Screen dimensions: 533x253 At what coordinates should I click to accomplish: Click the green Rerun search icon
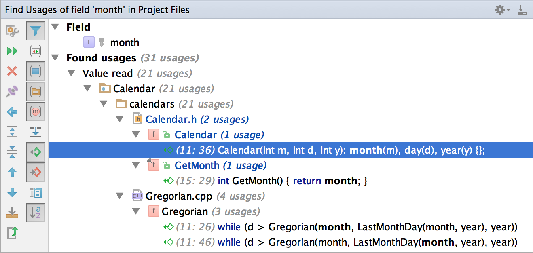click(12, 51)
